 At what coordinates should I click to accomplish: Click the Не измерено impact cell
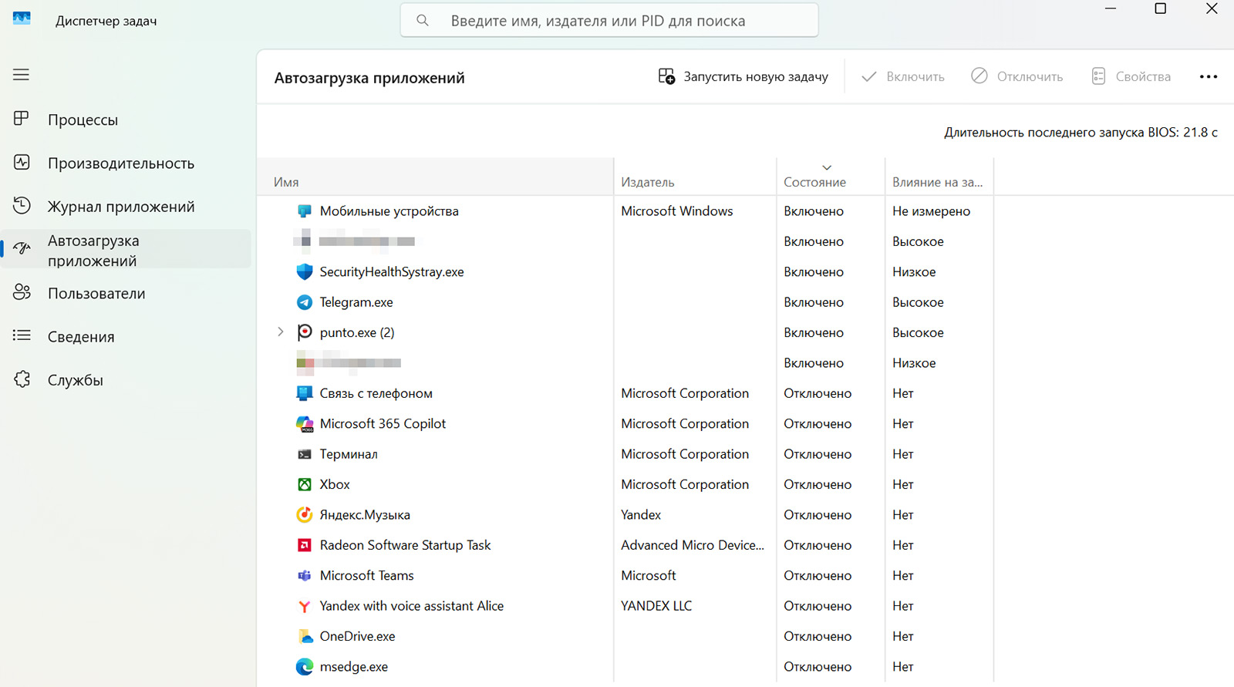pos(931,211)
